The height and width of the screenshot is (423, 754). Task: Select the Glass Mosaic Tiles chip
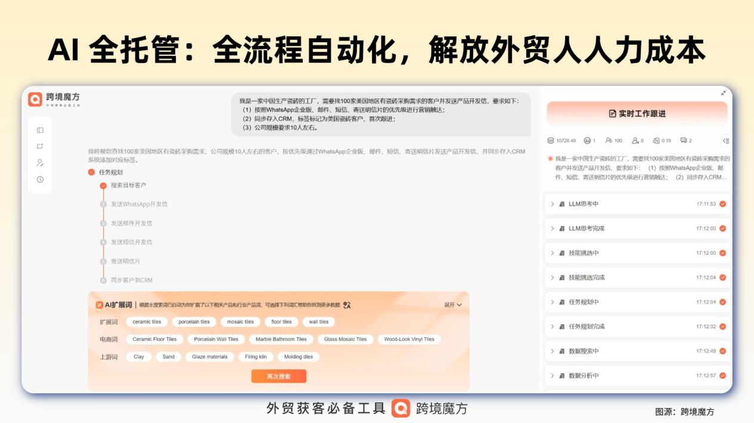point(346,340)
